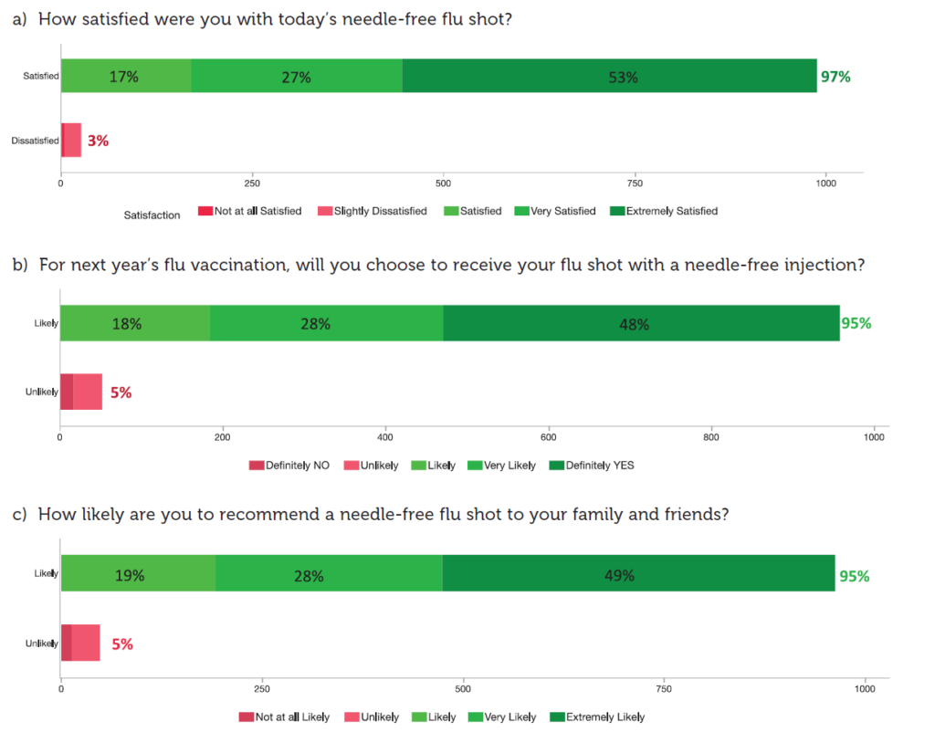This screenshot has height=753, width=935.
Task: Select the 19% Likely segment in chart c
Action: pos(138,575)
